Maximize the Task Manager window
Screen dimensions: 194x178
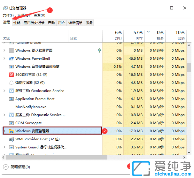point(172,8)
